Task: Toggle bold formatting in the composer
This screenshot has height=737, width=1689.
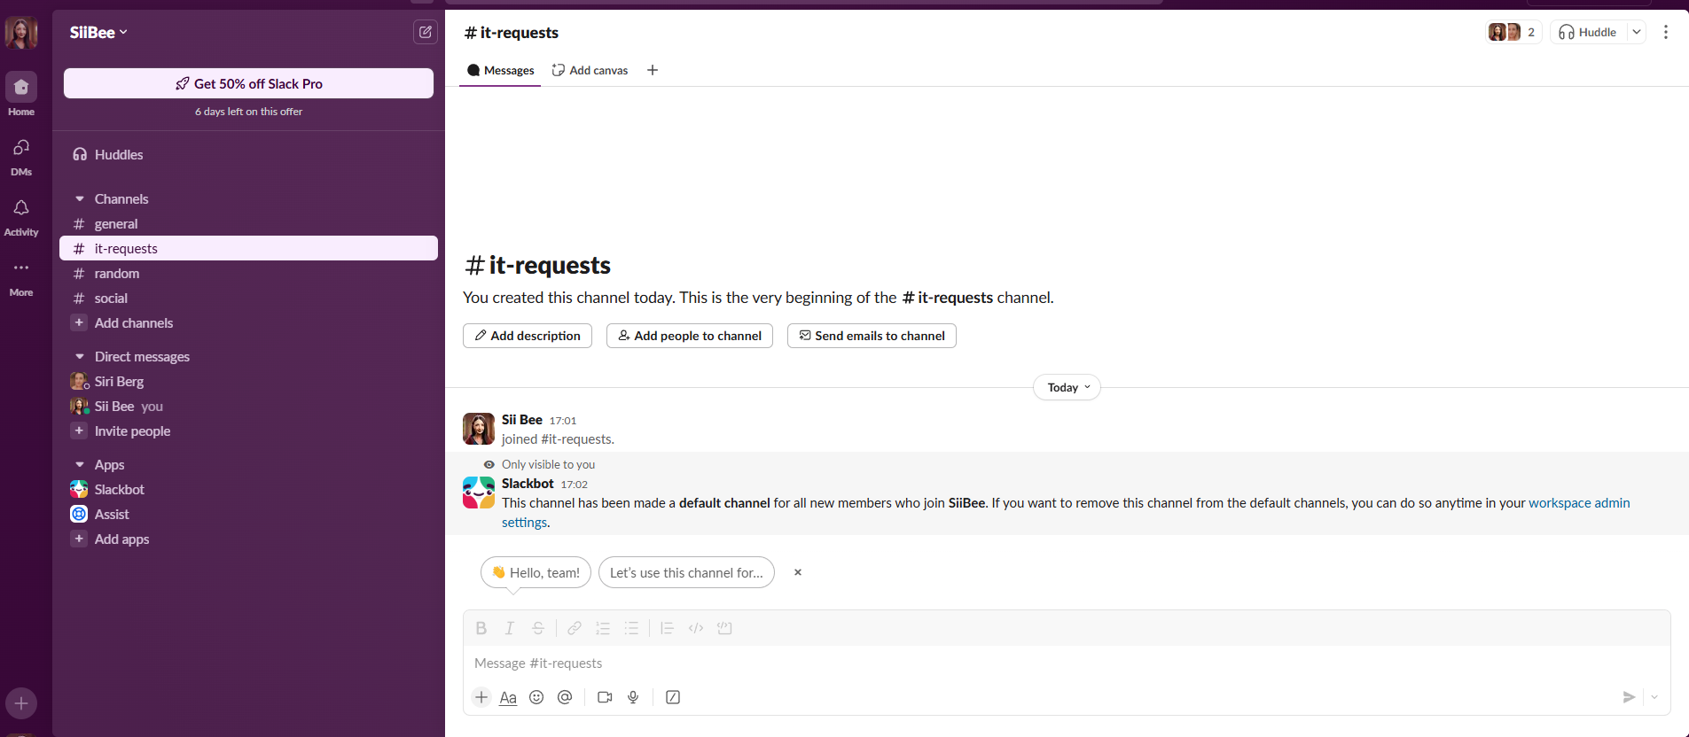Action: point(481,628)
